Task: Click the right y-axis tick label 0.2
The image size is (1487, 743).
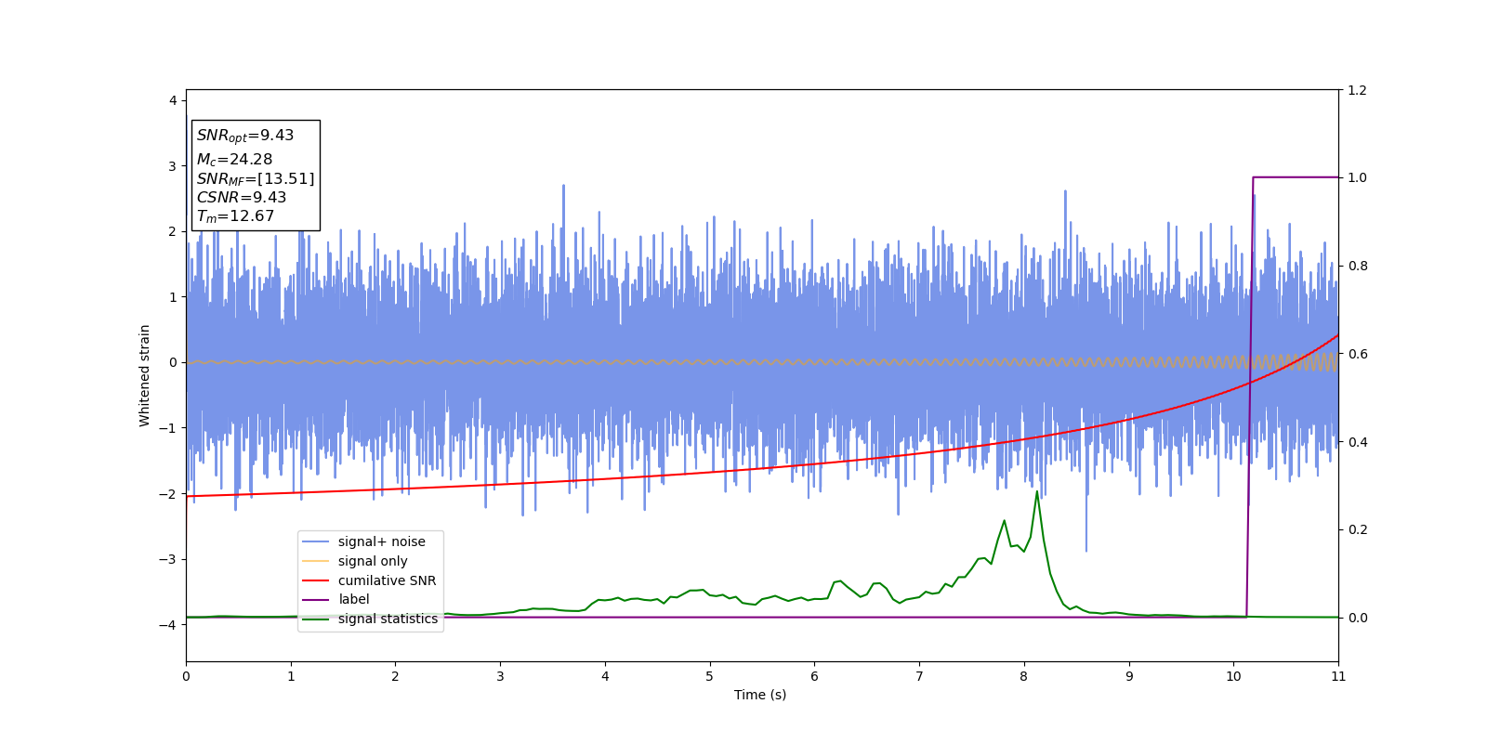Action: (x=1357, y=529)
